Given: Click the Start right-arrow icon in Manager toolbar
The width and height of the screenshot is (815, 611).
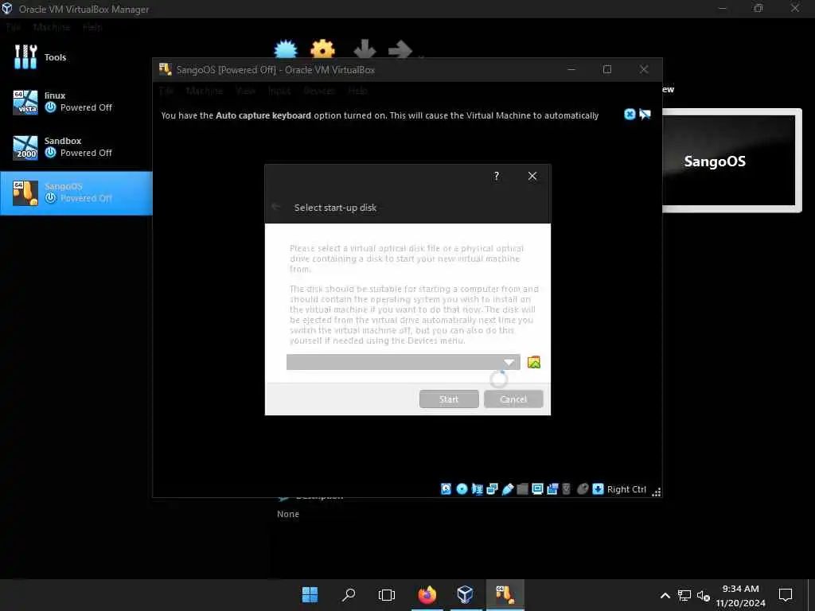Looking at the screenshot, I should click(x=400, y=49).
